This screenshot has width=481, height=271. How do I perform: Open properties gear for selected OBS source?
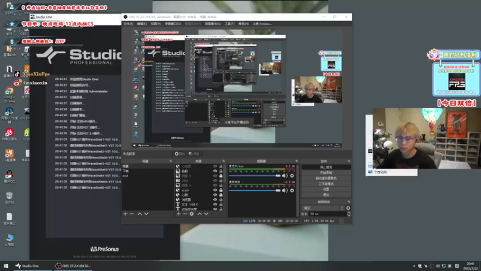click(180, 154)
